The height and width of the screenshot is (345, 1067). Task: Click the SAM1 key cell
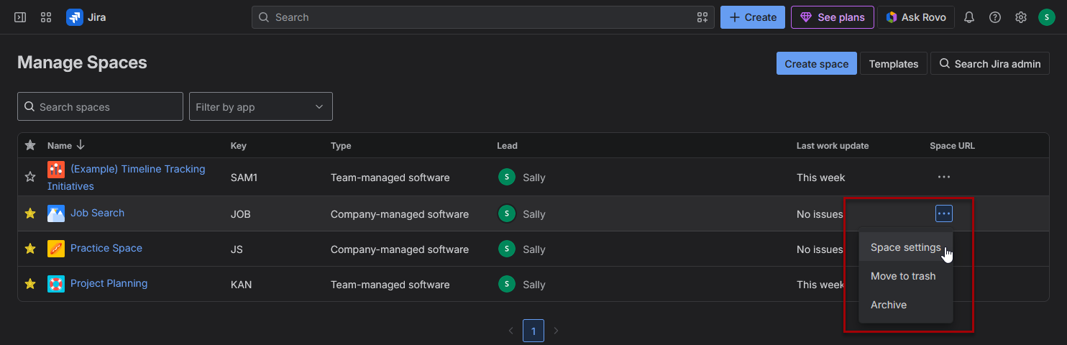coord(244,178)
